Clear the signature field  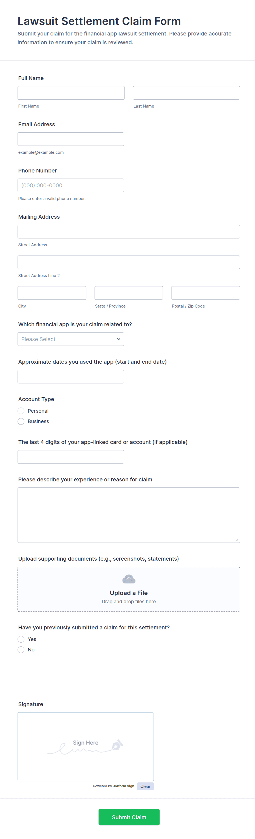coord(145,786)
